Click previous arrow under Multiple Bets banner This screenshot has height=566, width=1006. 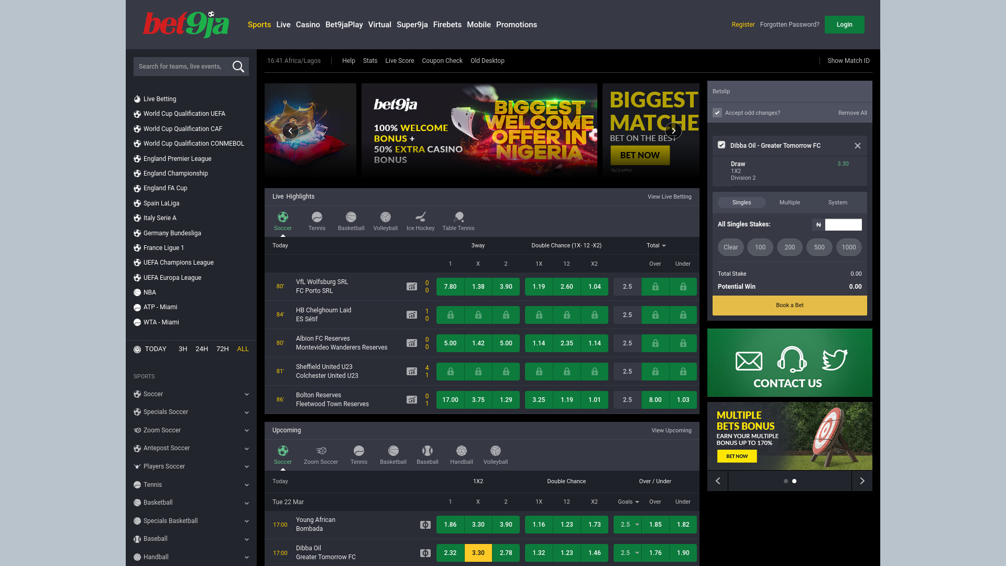(718, 481)
